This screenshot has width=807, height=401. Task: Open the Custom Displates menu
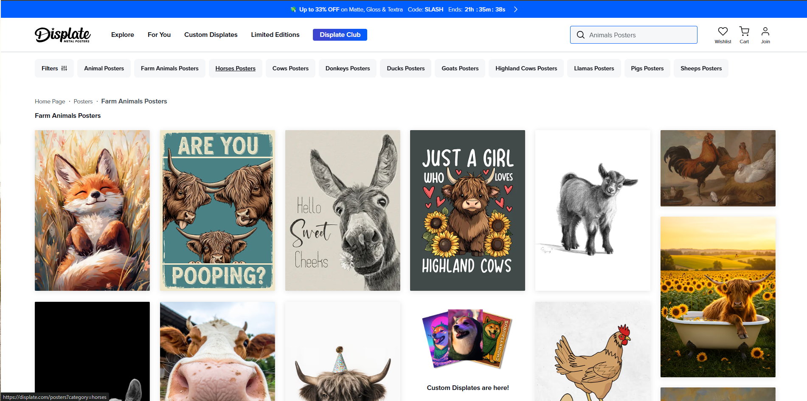[x=211, y=35]
